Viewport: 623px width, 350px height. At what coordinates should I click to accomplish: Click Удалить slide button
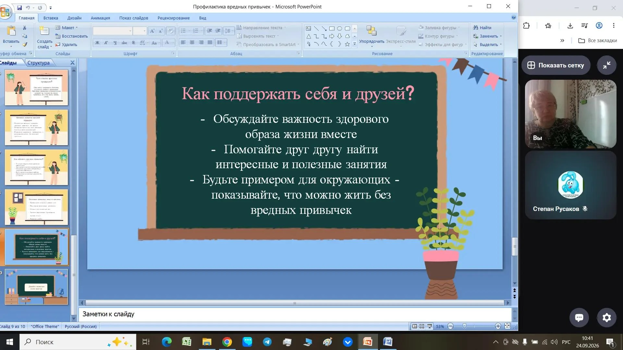tap(66, 44)
